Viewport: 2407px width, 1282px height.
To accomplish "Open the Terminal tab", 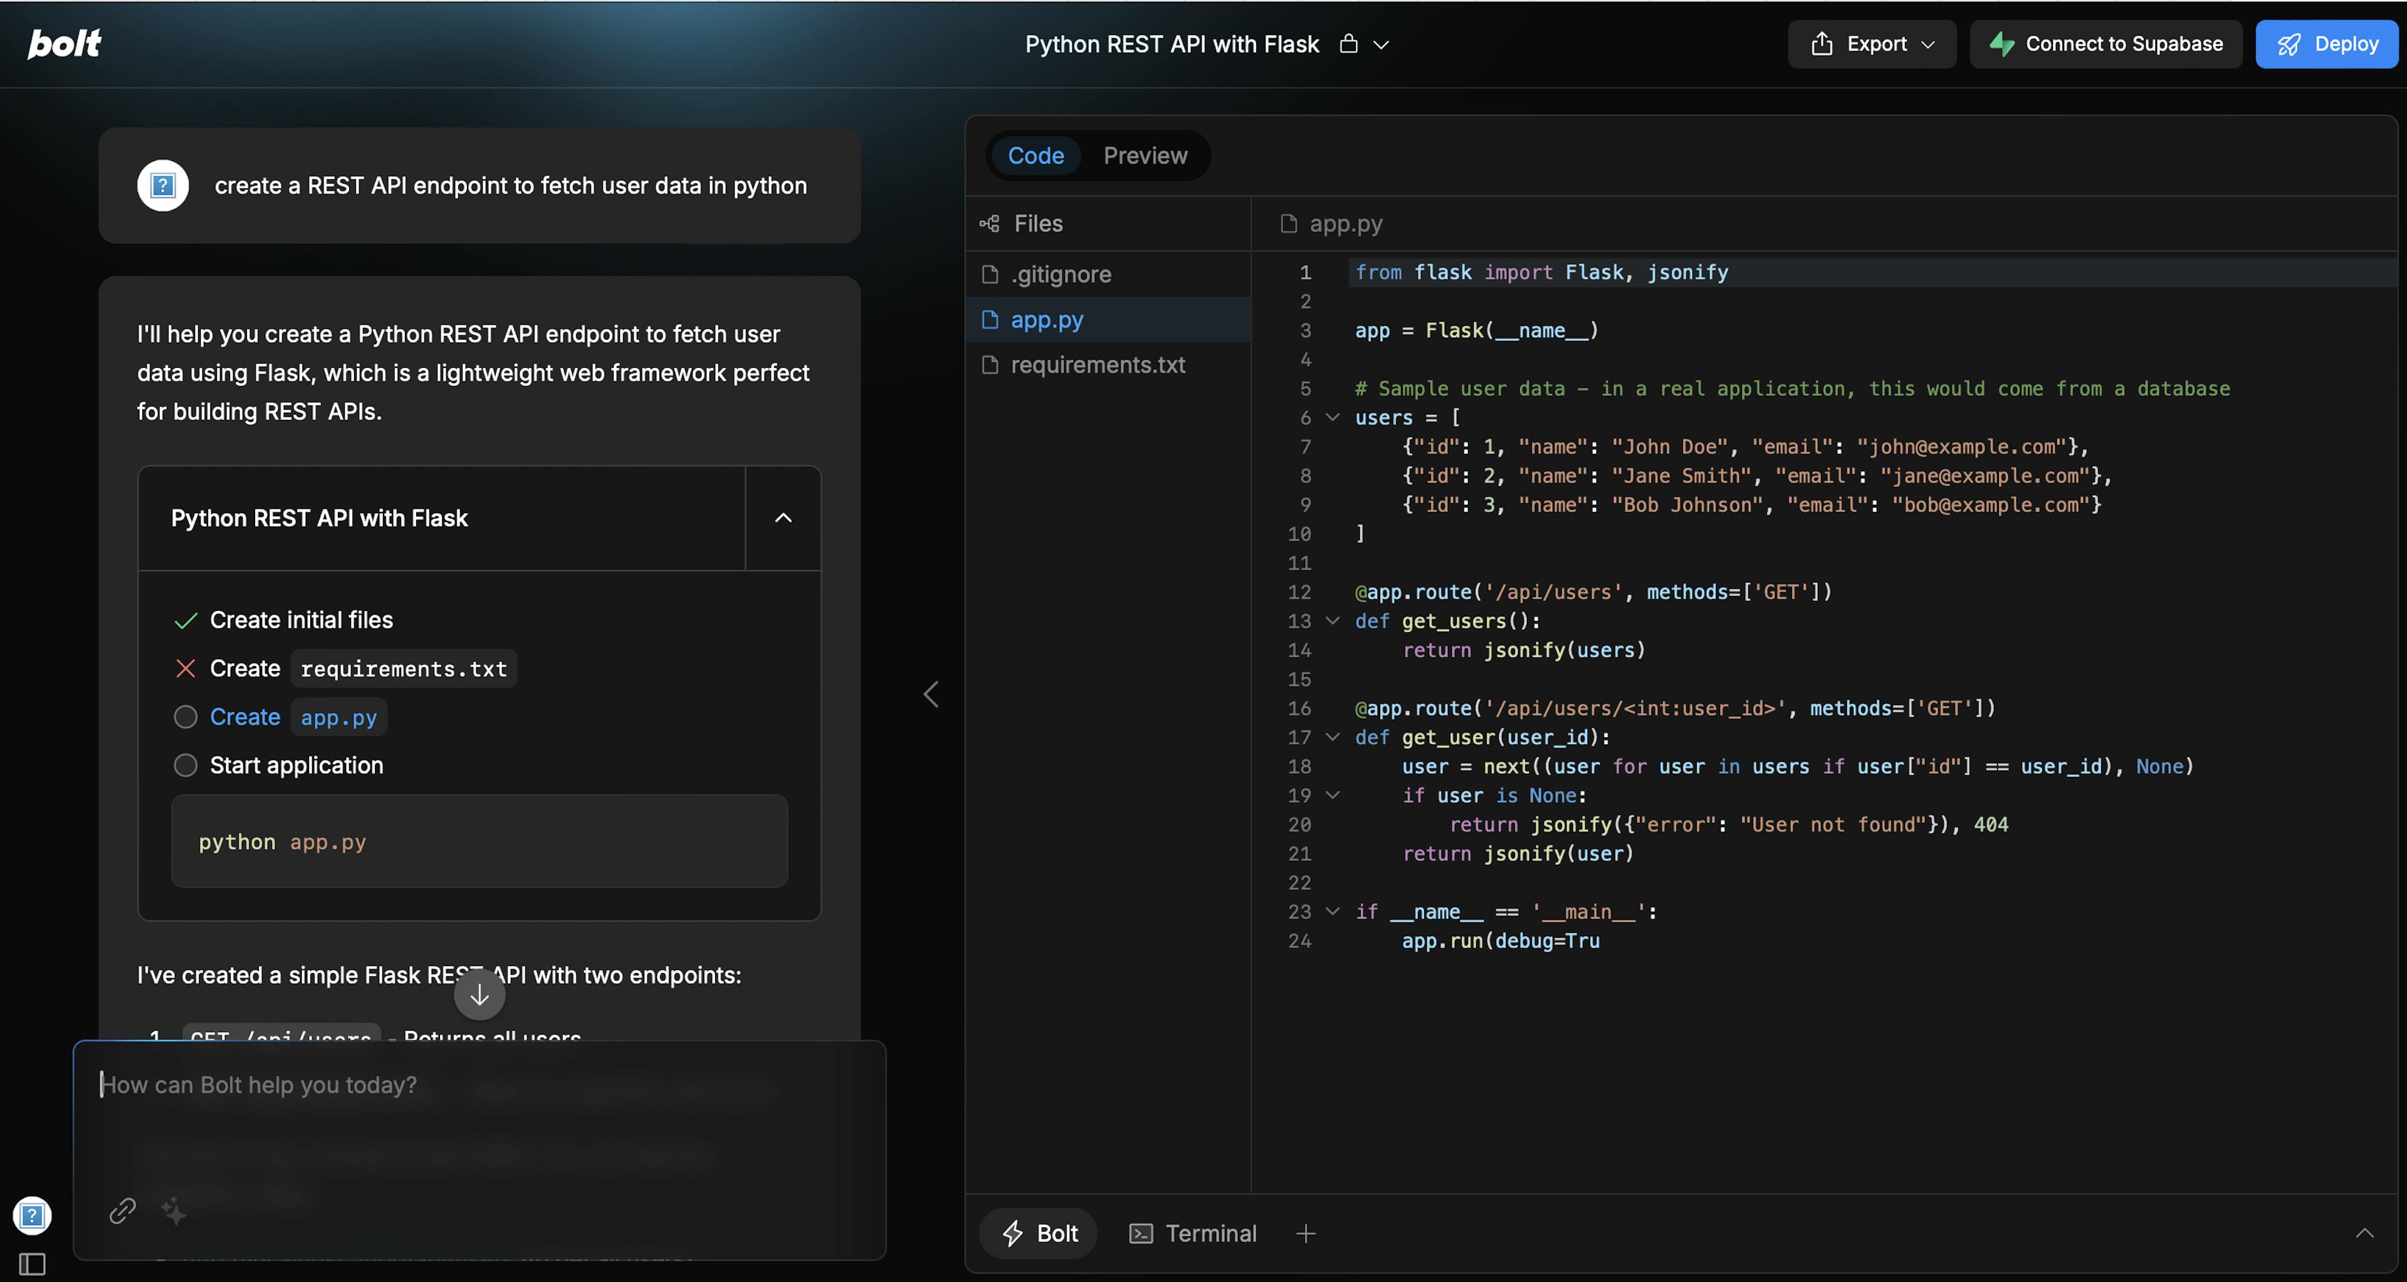I will [1193, 1234].
